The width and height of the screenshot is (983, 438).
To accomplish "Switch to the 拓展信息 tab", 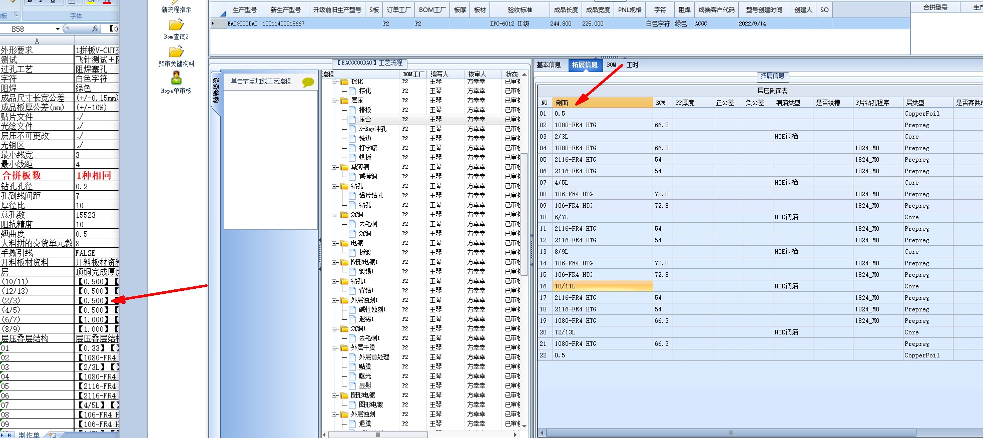I will [585, 65].
